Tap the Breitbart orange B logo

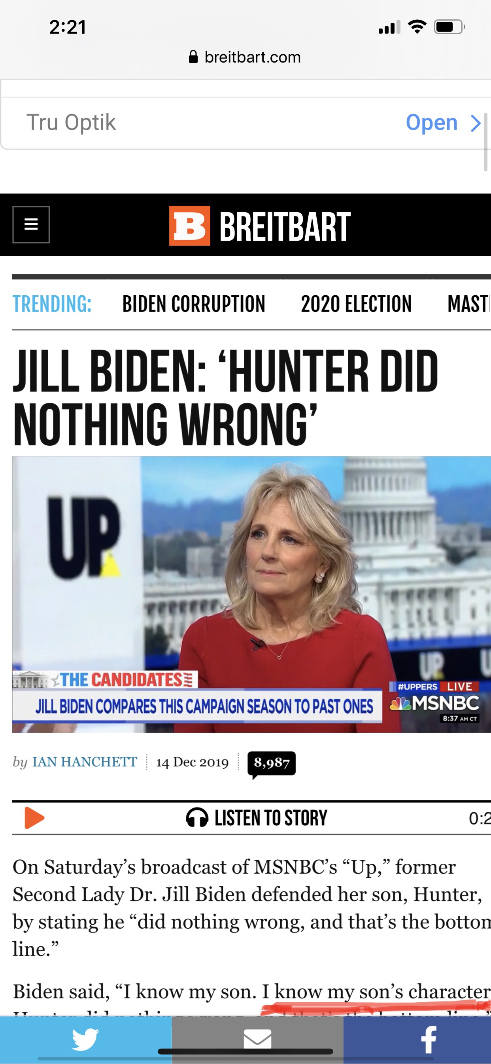189,226
